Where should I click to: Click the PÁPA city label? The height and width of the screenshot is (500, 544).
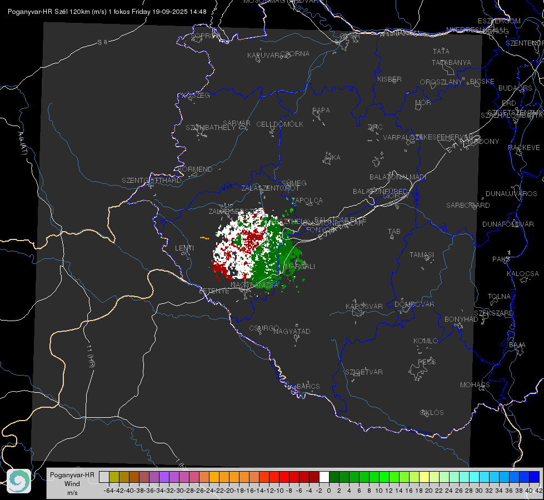tap(321, 111)
